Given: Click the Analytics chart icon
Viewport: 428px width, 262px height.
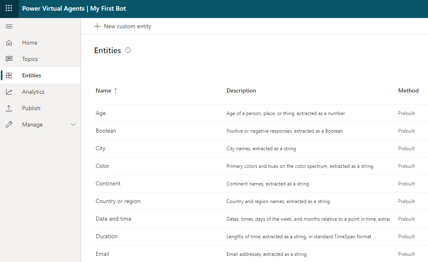Looking at the screenshot, I should pos(9,92).
